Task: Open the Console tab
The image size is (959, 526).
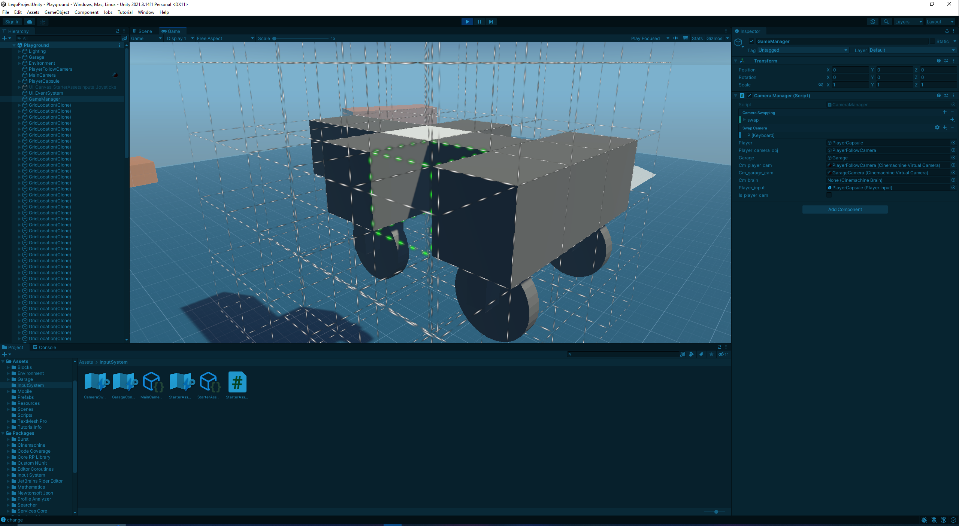Action: click(x=44, y=347)
